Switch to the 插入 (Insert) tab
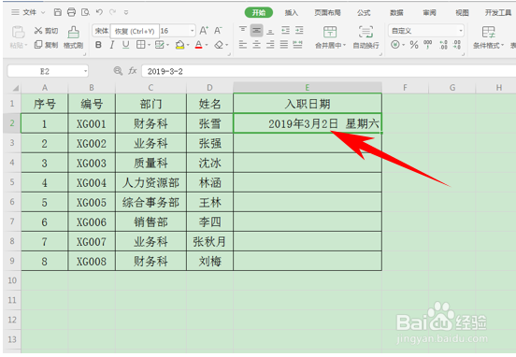 click(x=292, y=13)
